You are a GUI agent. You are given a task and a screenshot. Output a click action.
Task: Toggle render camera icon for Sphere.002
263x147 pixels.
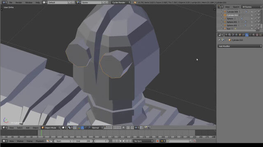tap(258, 25)
